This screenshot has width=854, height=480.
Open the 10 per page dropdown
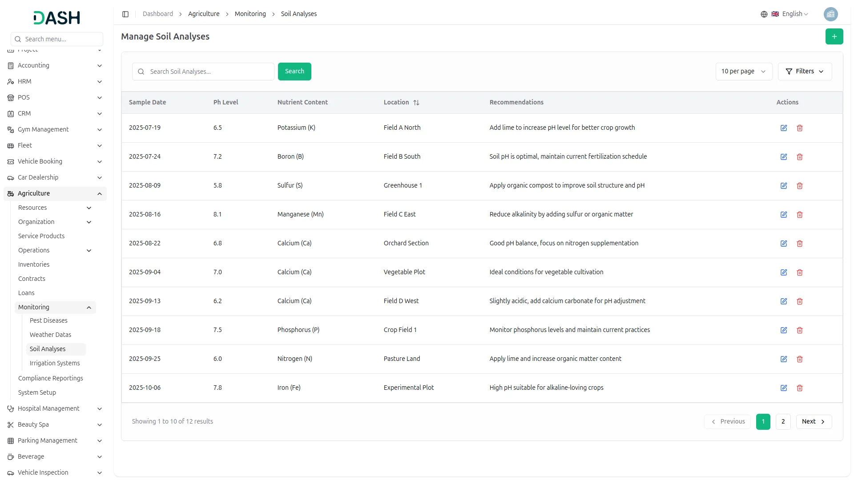click(x=743, y=72)
